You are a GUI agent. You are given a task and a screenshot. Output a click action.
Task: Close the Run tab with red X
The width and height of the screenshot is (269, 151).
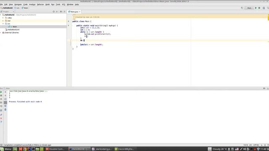pyautogui.click(x=1, y=118)
